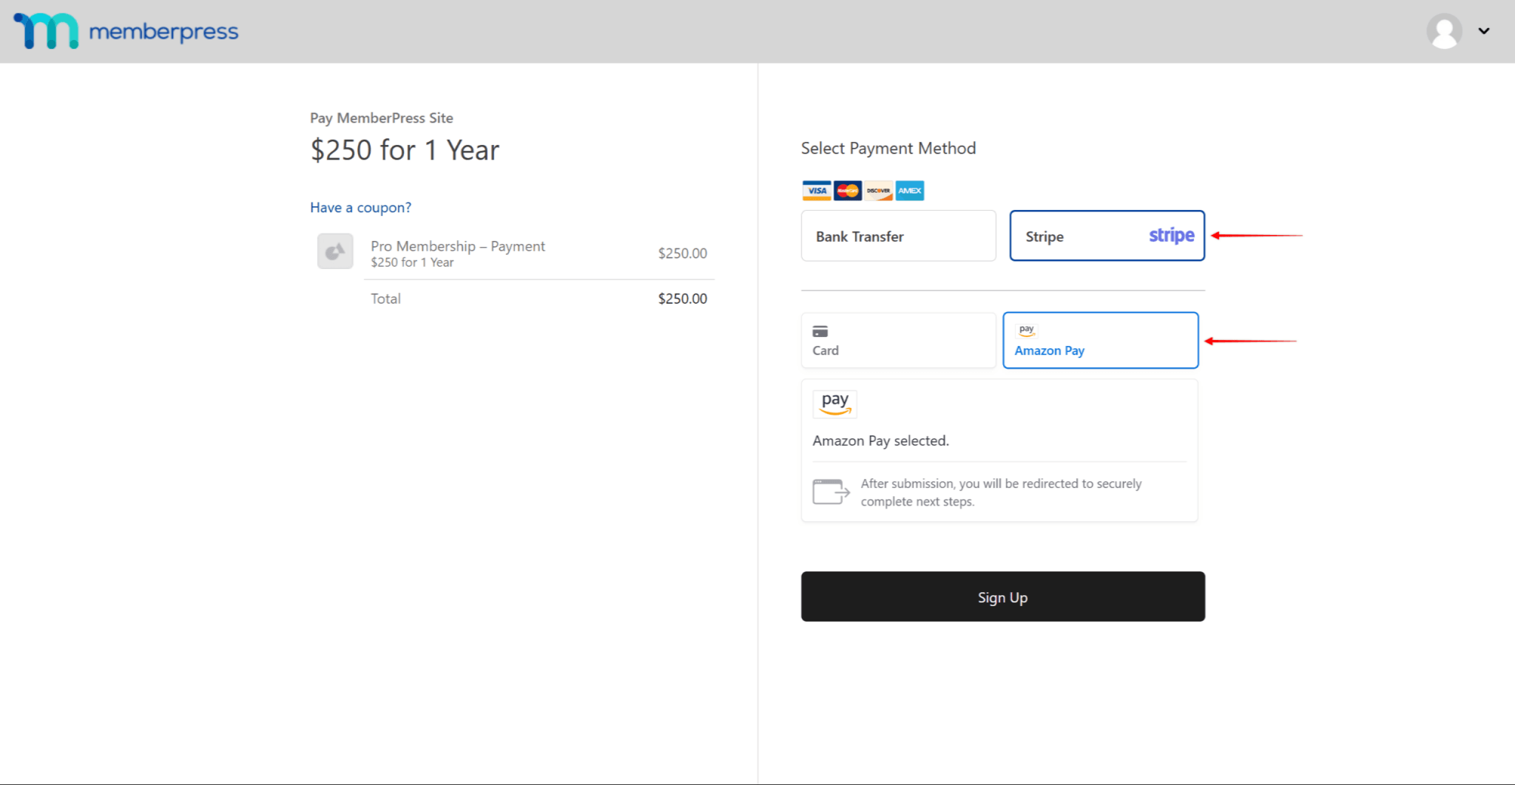Screen dimensions: 1515x785
Task: Select Stripe as payment method
Action: 1107,235
